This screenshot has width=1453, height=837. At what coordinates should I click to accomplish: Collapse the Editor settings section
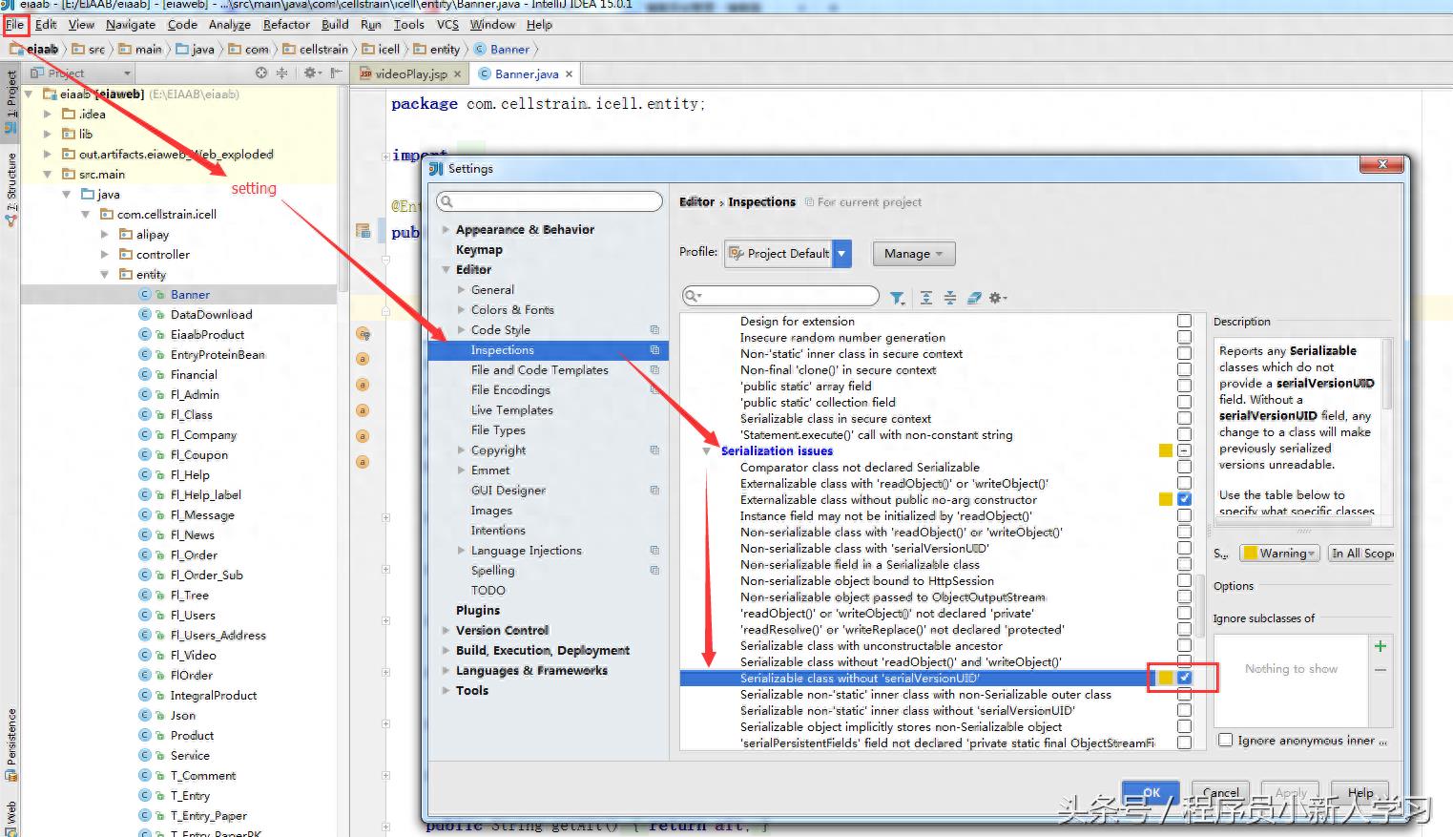(446, 270)
